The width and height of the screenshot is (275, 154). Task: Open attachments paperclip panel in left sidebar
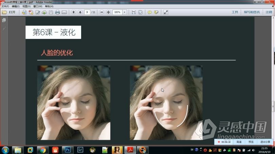4,28
